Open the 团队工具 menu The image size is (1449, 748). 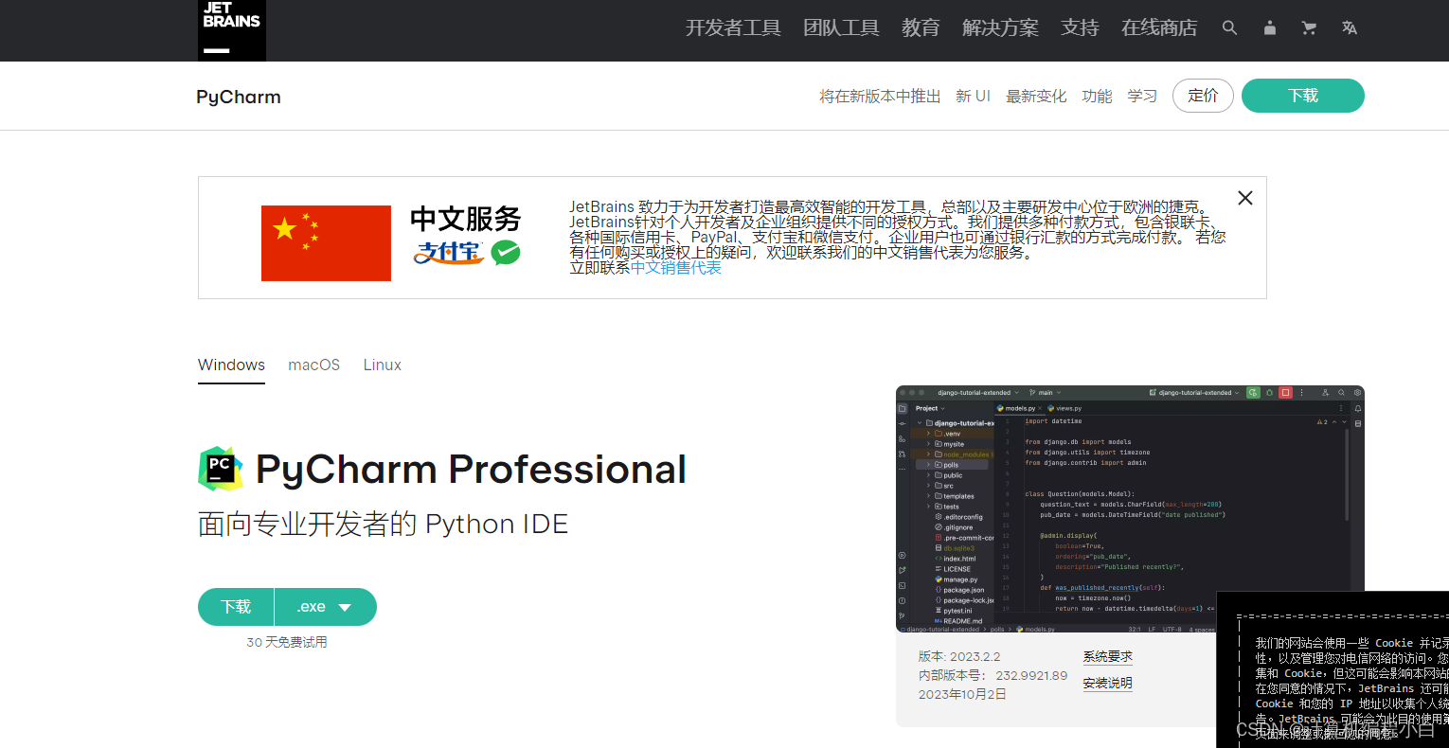(841, 28)
